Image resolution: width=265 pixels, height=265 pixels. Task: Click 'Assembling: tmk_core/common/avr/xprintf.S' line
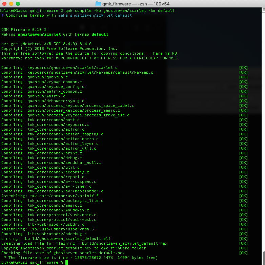[50, 196]
